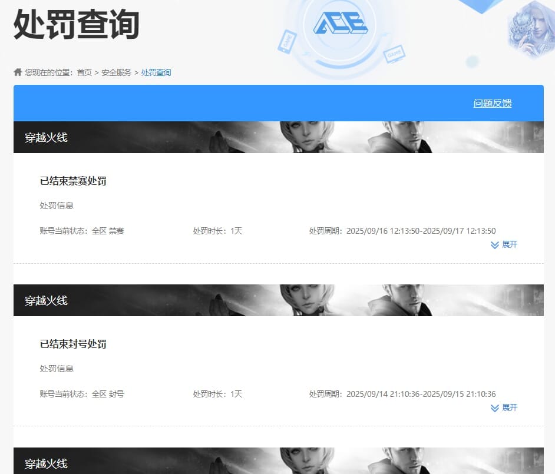Screen dimensions: 555x474
Task: Expand 展开 for the 封号 punishment record
Action: coord(510,407)
